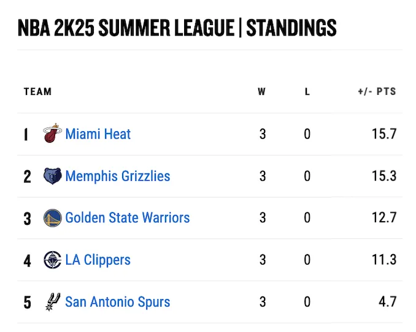Sort by the L column header
This screenshot has height=332, width=416.
click(x=307, y=92)
